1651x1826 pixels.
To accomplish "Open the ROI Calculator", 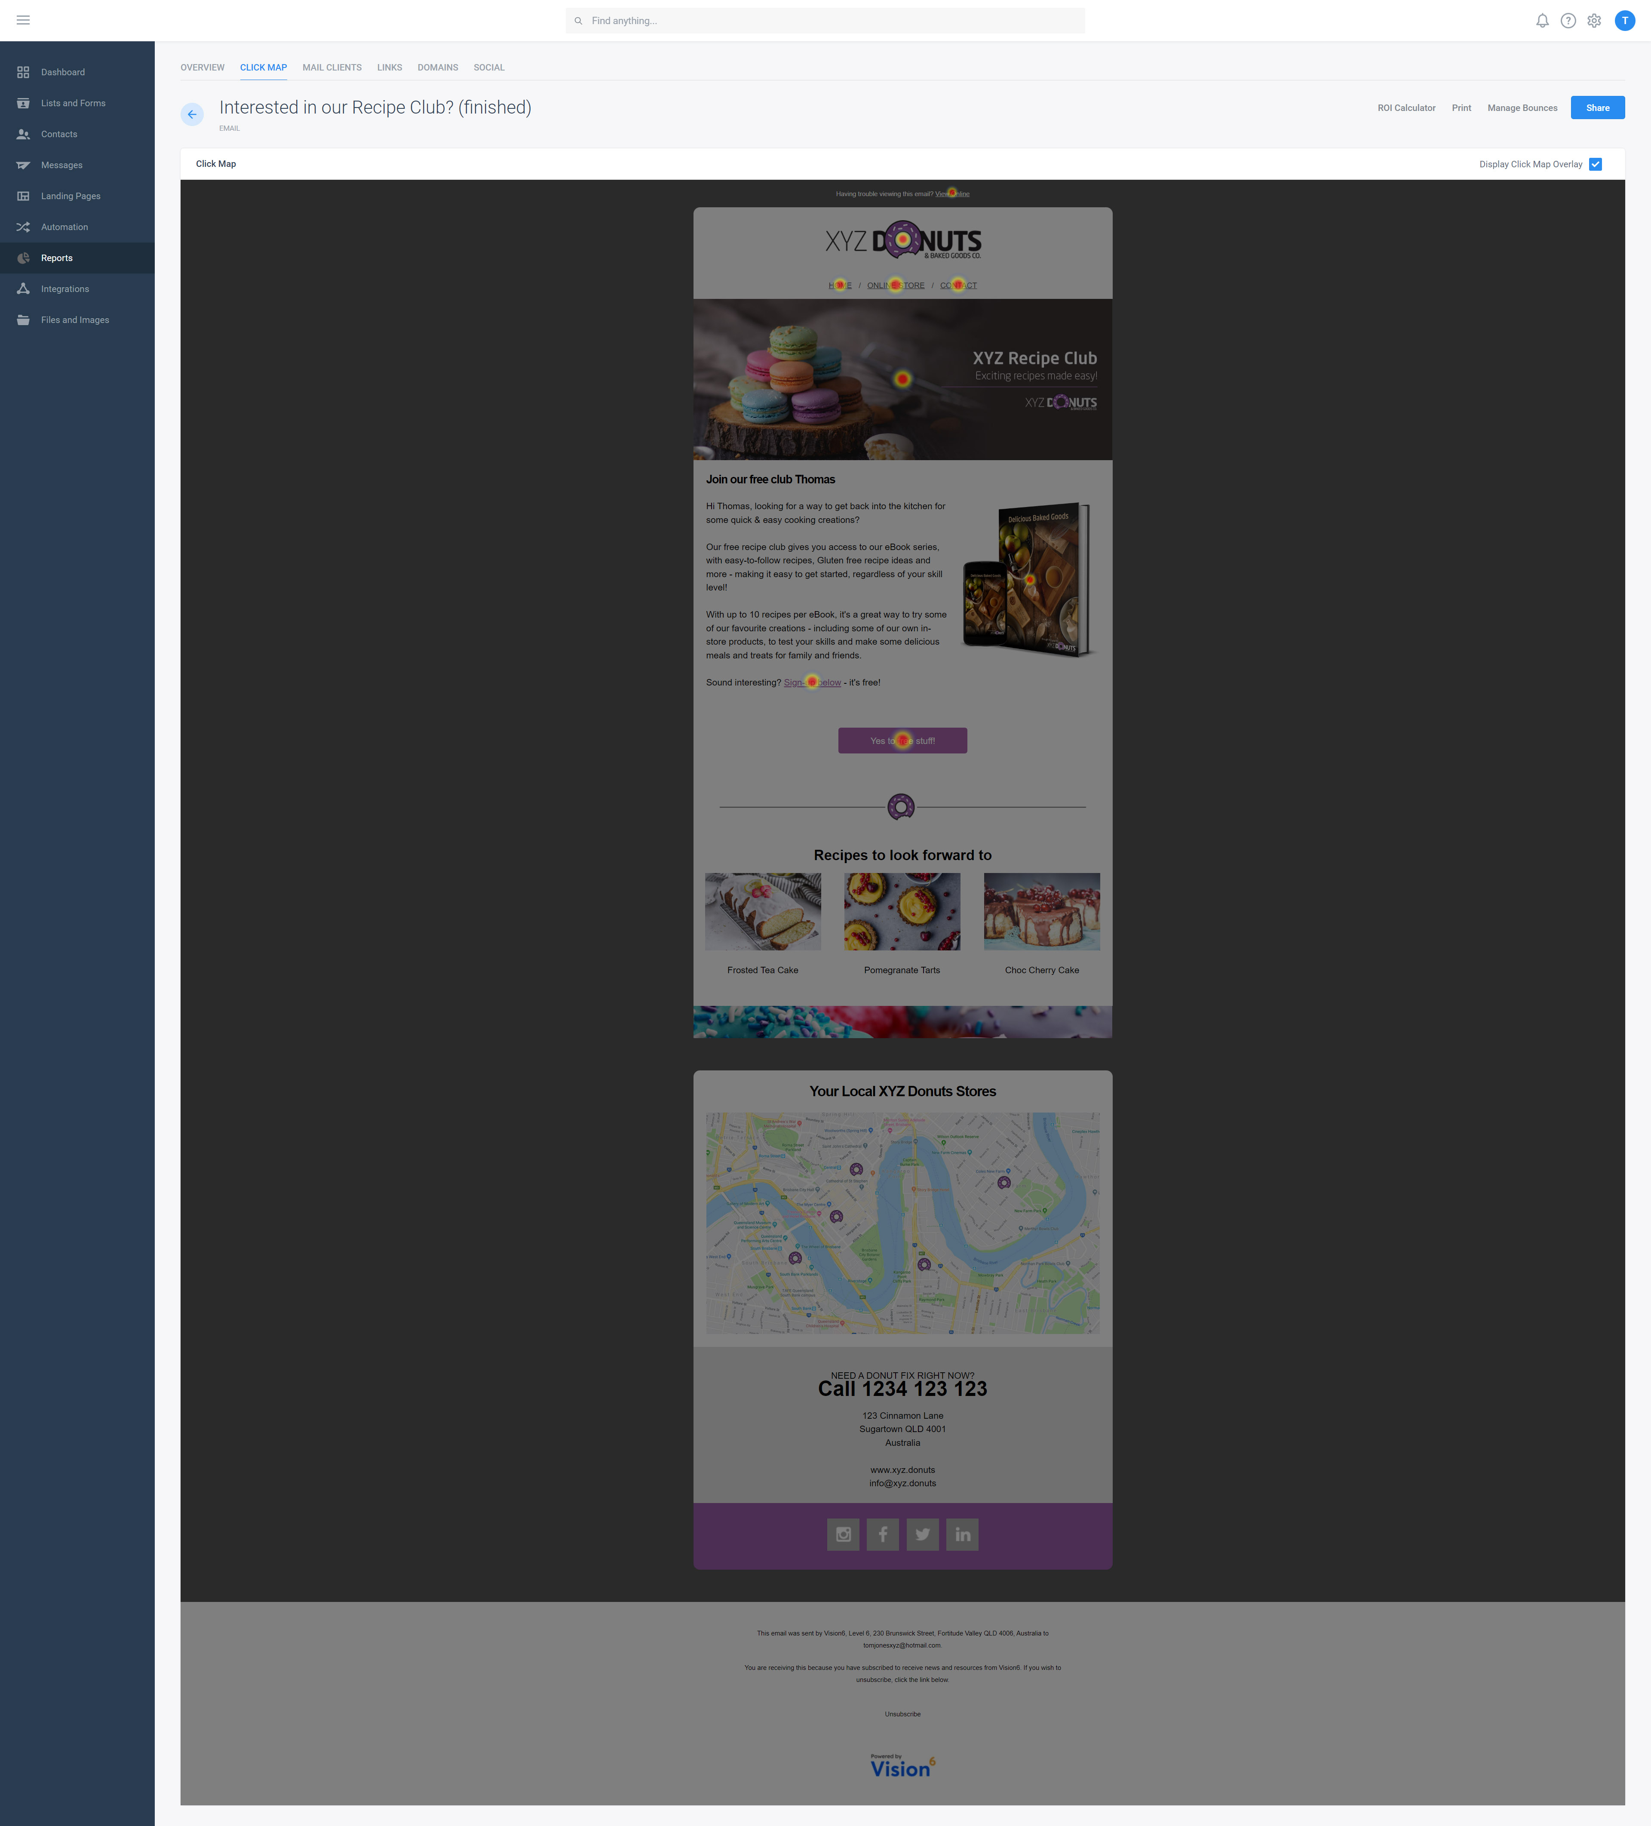I will (x=1406, y=107).
